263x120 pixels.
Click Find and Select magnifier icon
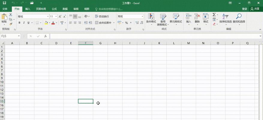pyautogui.click(x=239, y=16)
